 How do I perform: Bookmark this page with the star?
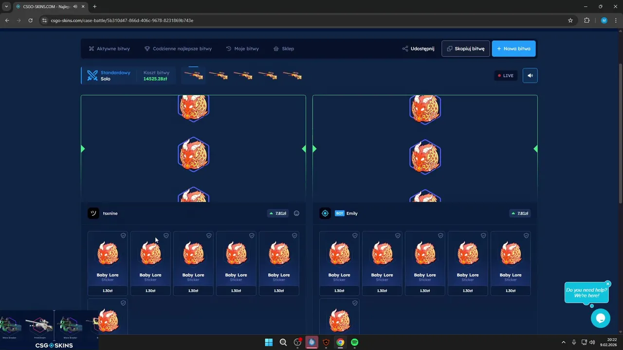570,20
